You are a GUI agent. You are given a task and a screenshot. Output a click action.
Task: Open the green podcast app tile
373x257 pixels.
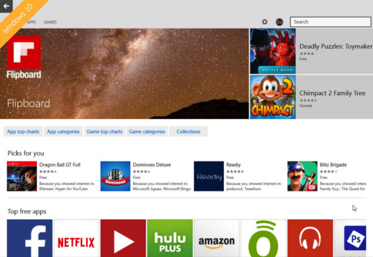click(x=264, y=238)
